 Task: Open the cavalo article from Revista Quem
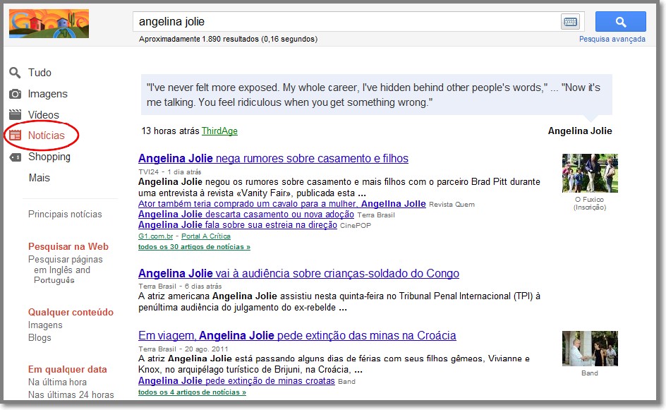[x=282, y=204]
